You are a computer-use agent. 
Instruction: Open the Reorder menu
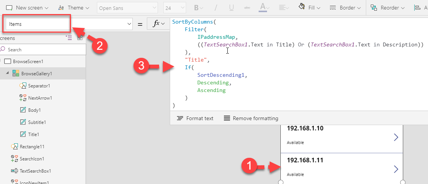388,8
